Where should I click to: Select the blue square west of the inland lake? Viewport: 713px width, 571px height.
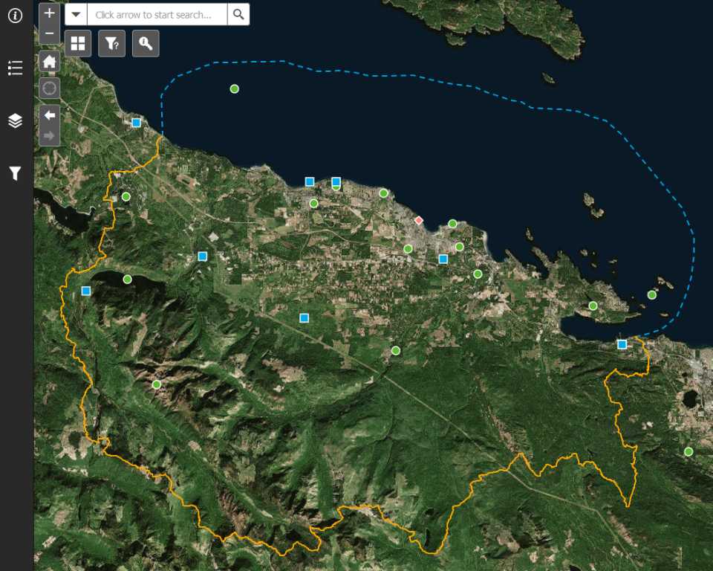(86, 291)
